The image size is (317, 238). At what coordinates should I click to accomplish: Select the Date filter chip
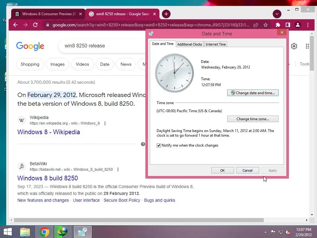pyautogui.click(x=105, y=64)
